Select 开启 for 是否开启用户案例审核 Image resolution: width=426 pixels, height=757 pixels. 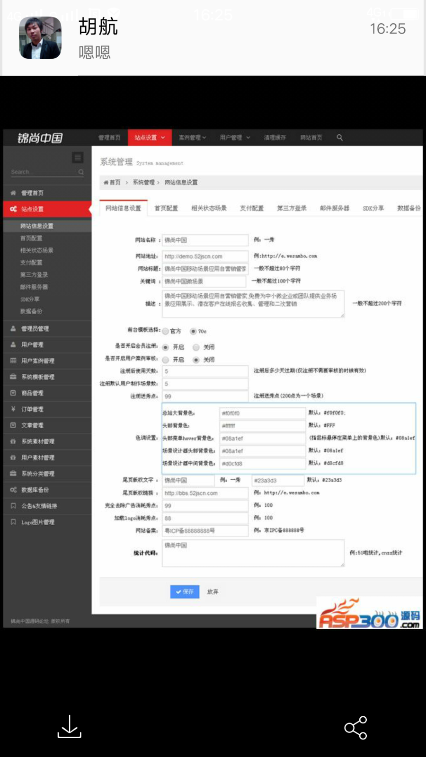(166, 360)
